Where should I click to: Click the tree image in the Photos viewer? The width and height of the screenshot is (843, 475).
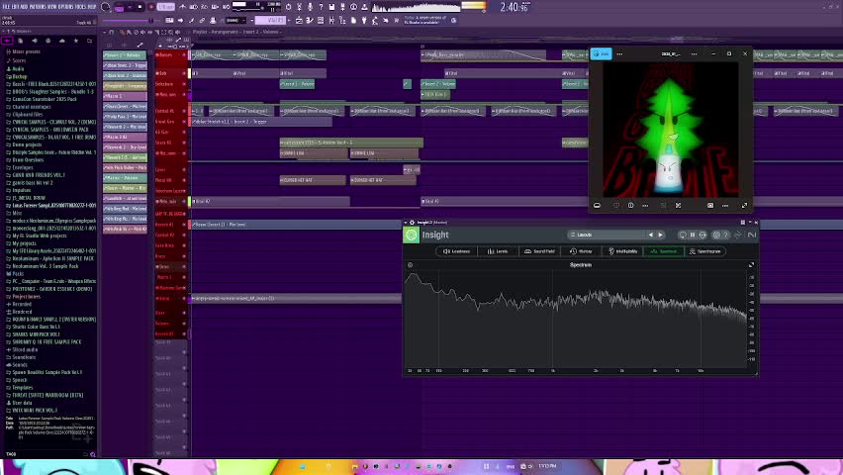tap(671, 130)
